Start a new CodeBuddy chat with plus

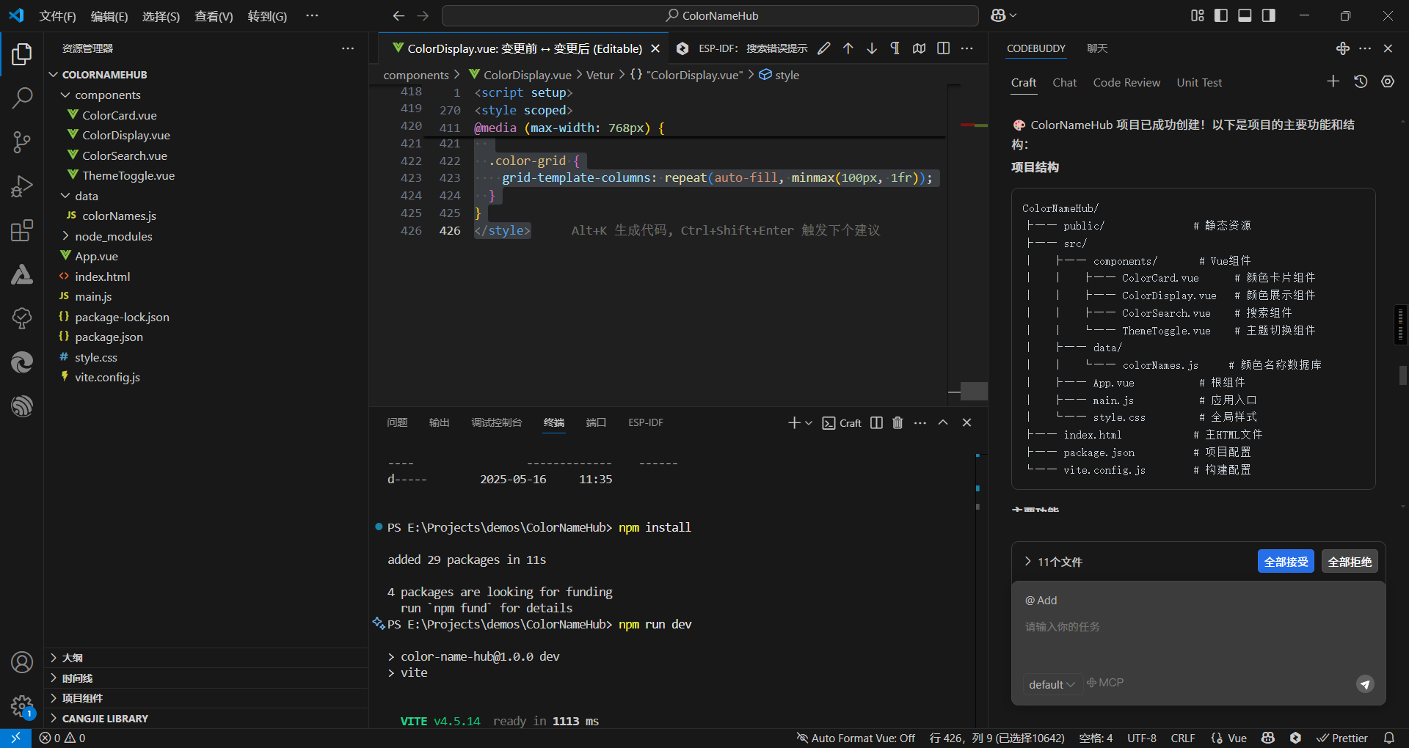pyautogui.click(x=1333, y=81)
